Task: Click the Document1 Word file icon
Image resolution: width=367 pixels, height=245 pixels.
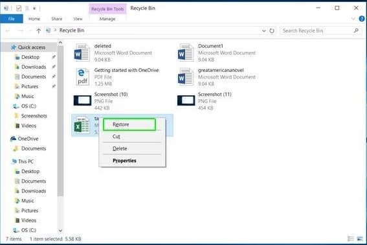Action: click(186, 52)
